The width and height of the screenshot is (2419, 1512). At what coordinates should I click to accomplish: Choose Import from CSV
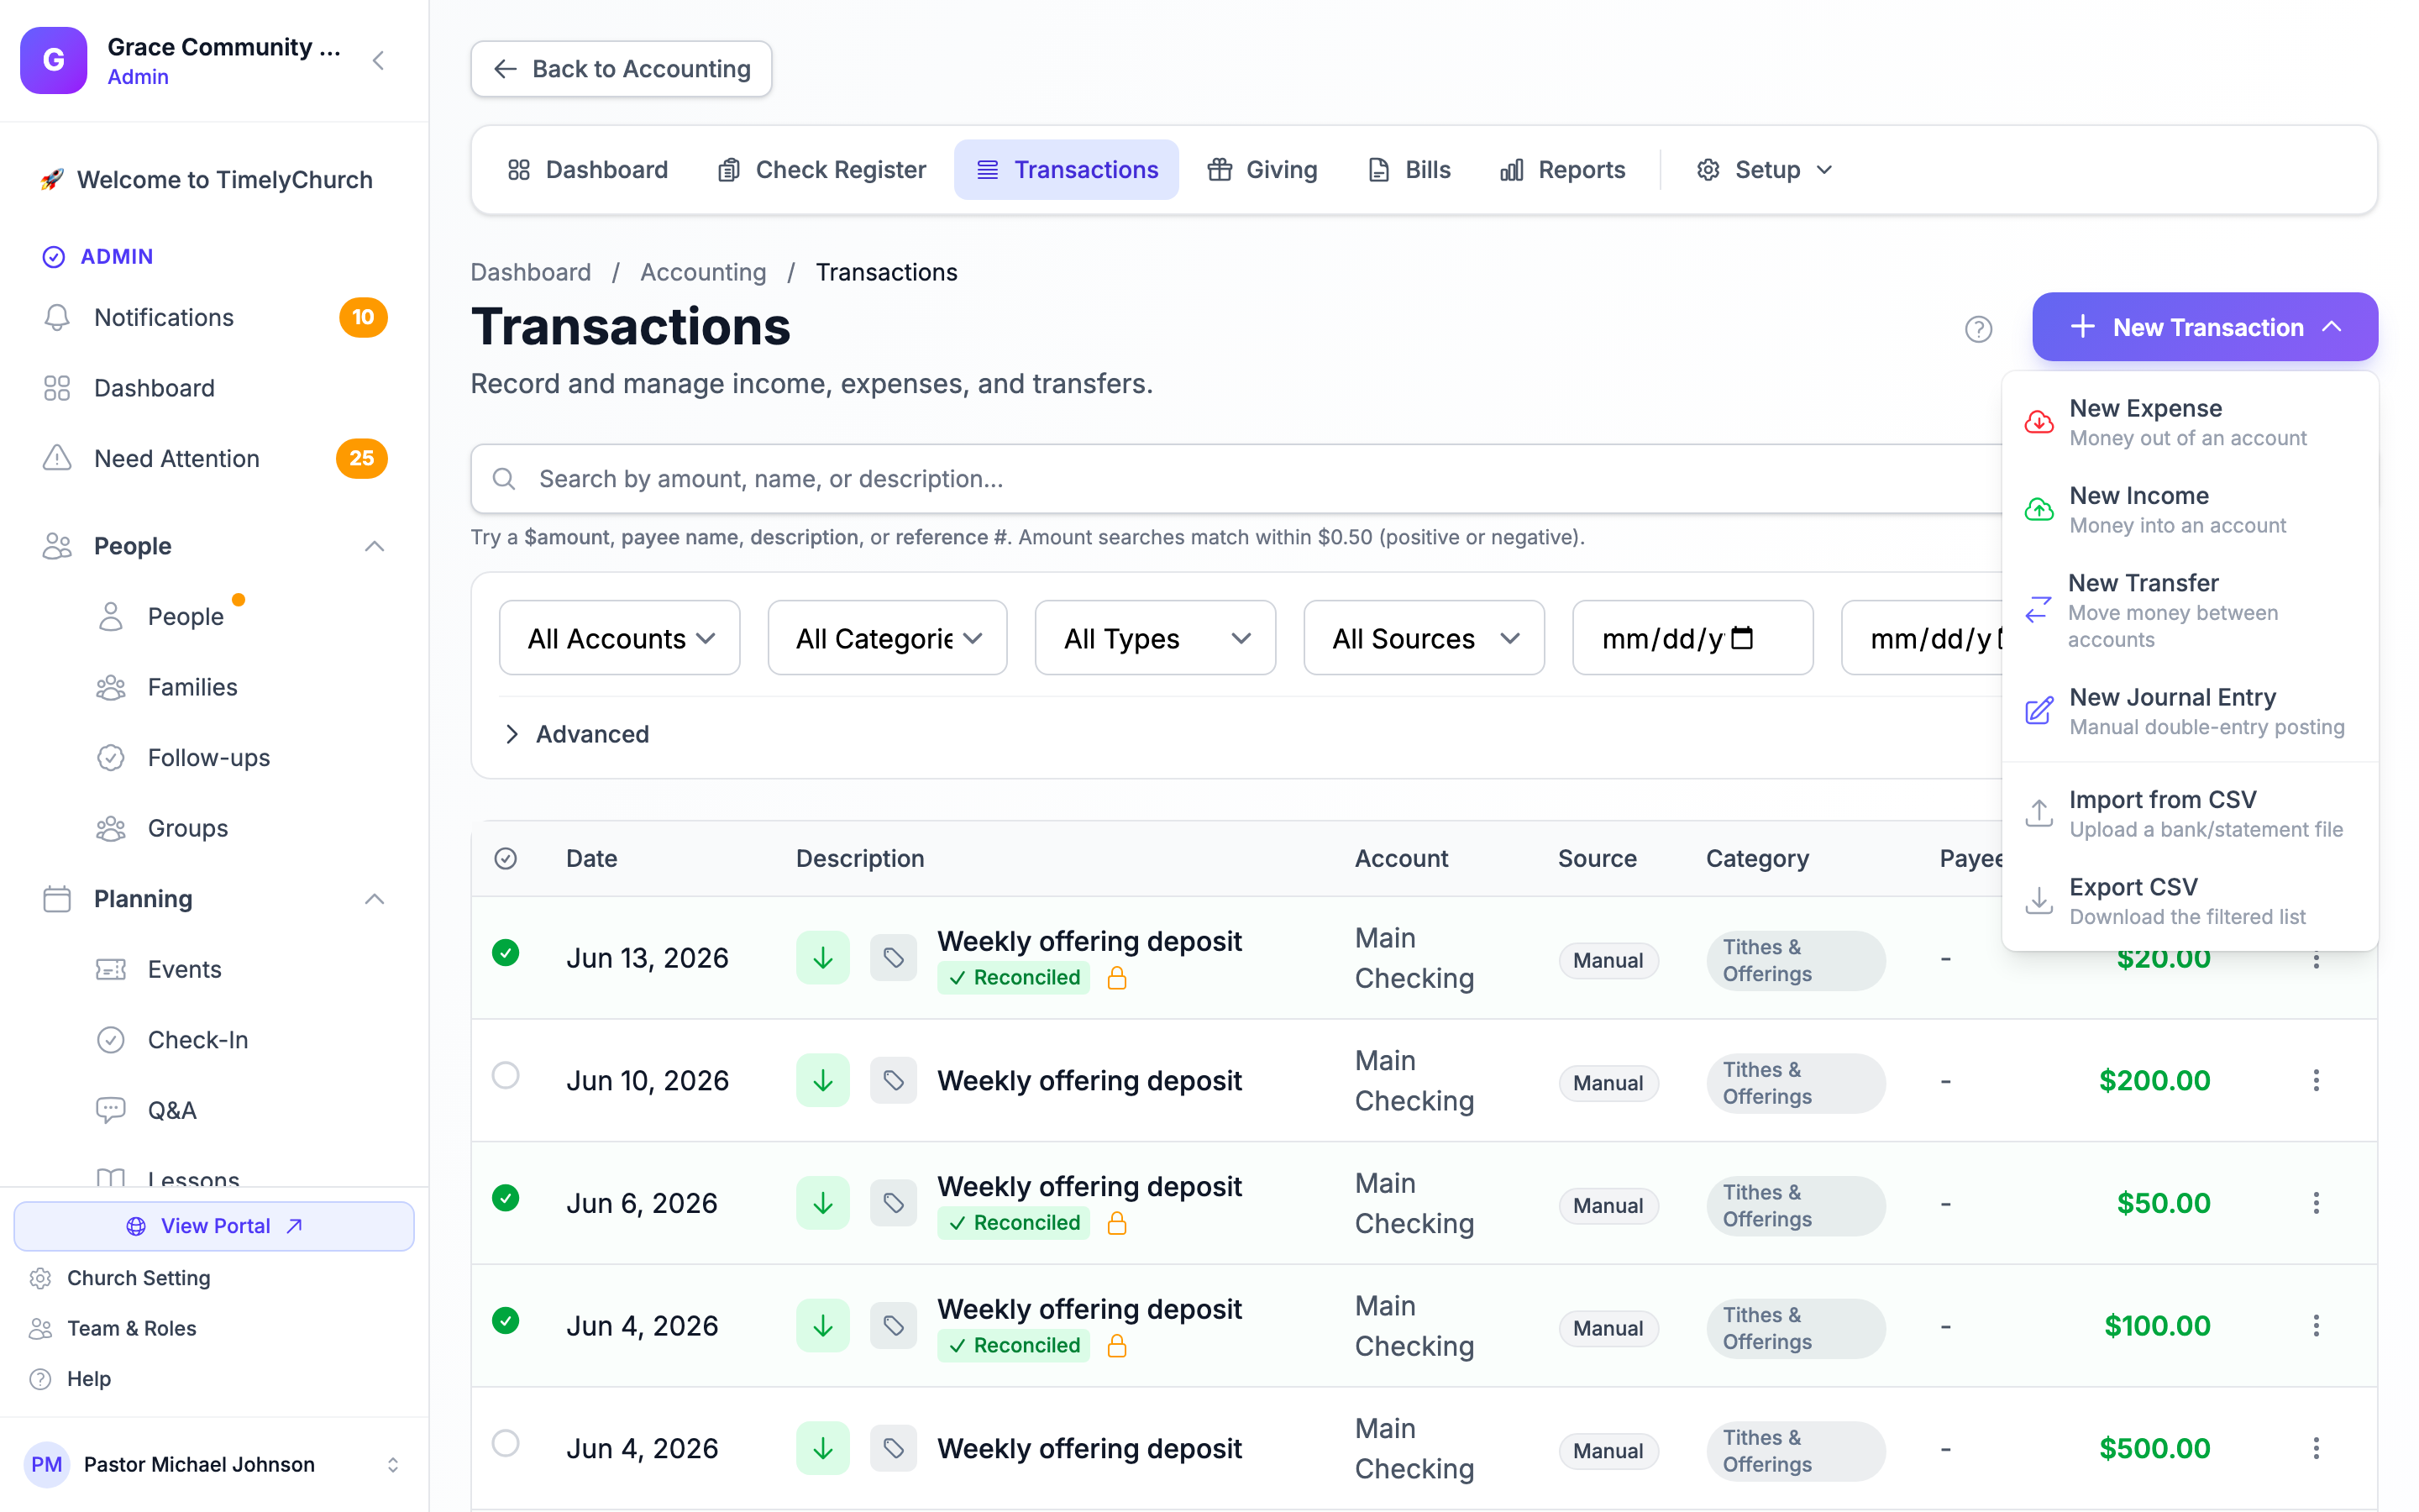click(2189, 813)
